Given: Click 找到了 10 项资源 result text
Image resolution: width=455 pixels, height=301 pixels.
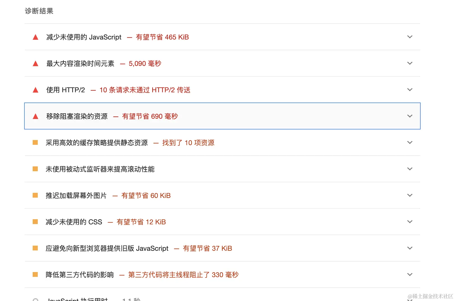Looking at the screenshot, I should [x=188, y=143].
